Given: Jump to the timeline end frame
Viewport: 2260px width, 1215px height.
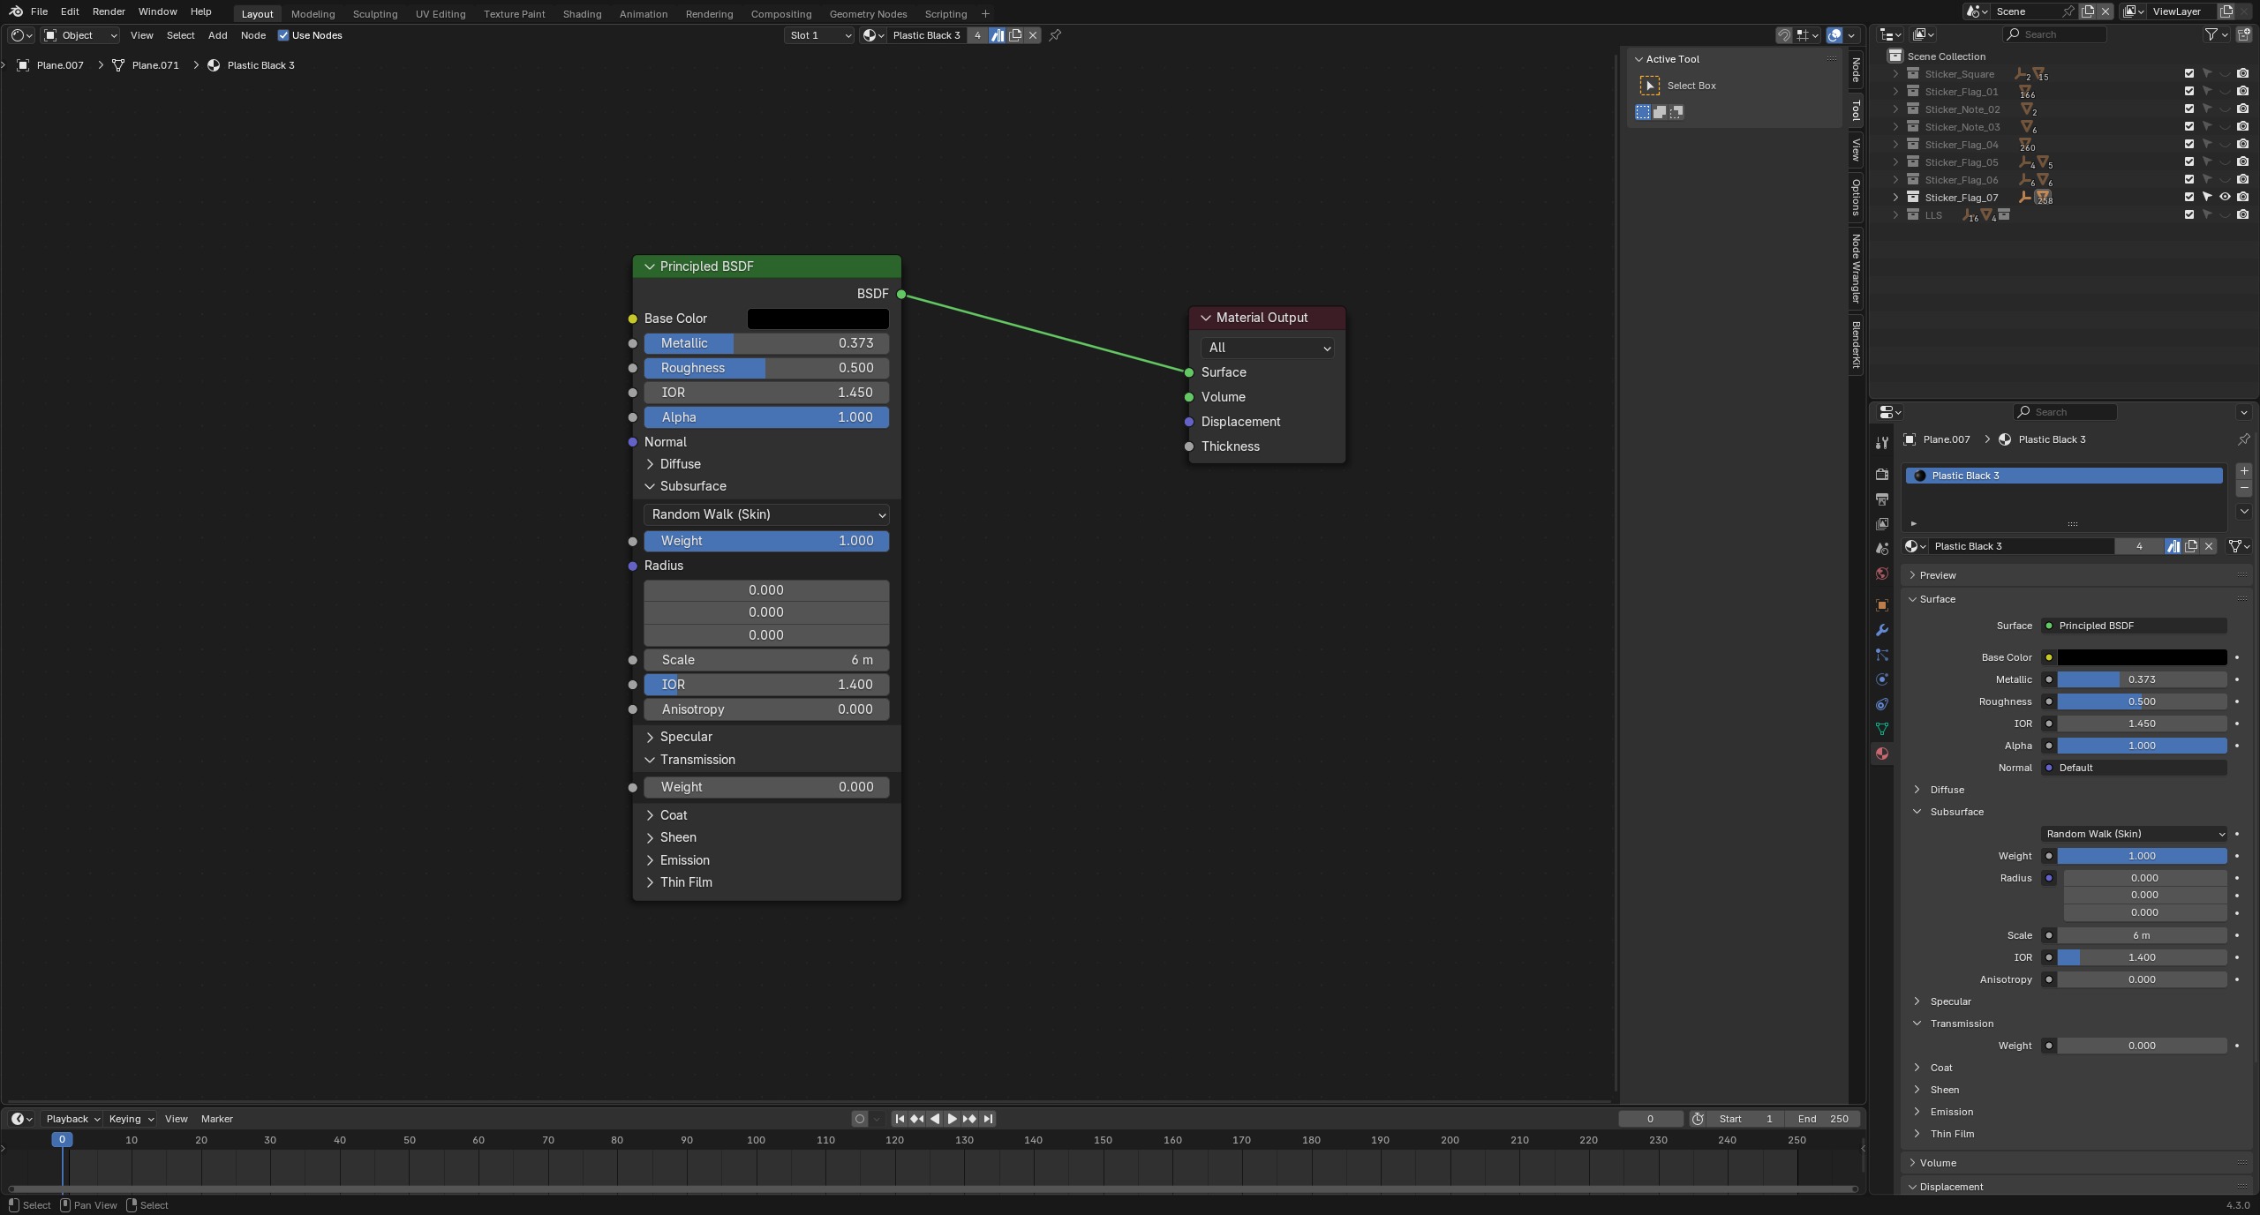Looking at the screenshot, I should coord(988,1119).
